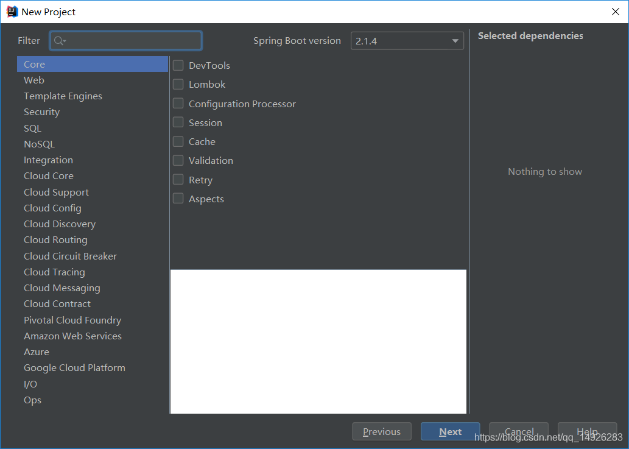
Task: Open Cloud Tracing category
Action: [93, 272]
